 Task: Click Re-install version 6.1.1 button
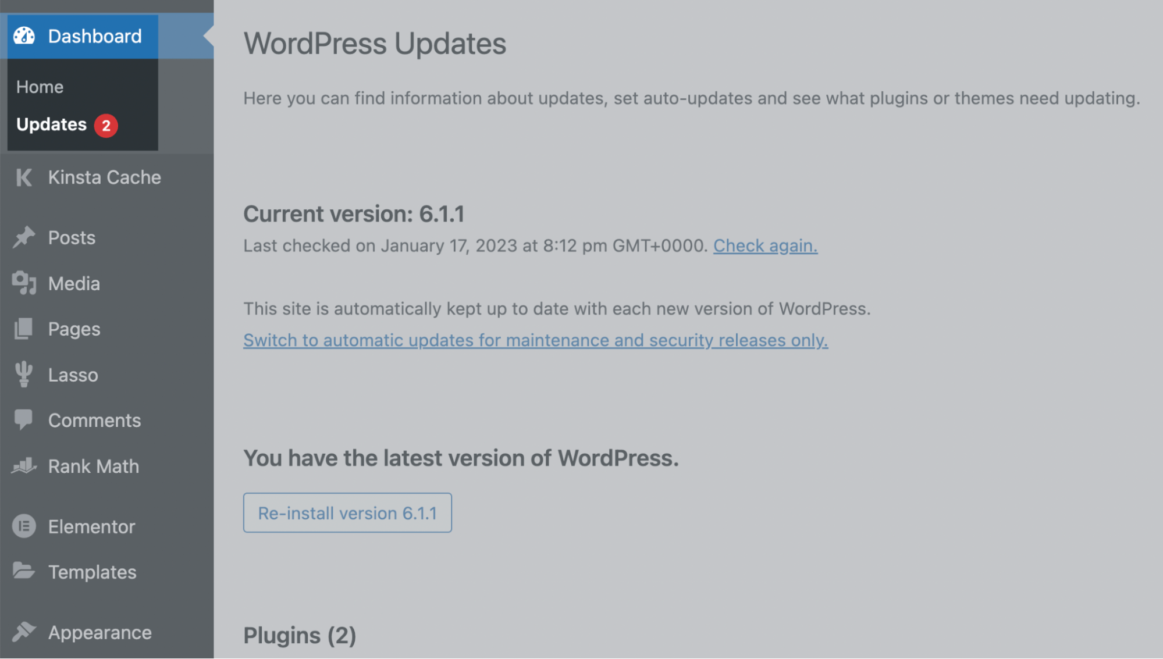[x=347, y=512]
